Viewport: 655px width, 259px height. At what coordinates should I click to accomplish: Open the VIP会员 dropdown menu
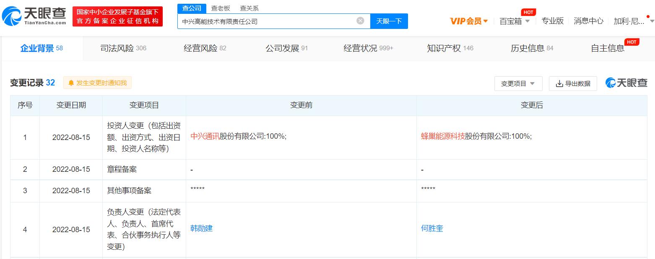click(x=468, y=21)
